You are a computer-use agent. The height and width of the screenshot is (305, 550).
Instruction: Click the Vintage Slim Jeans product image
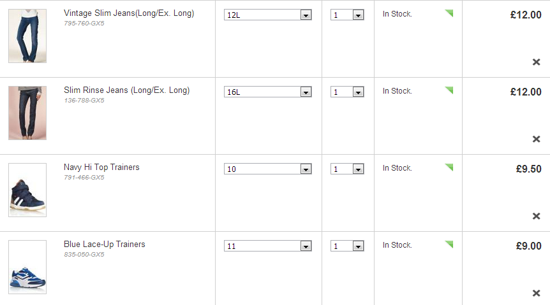pos(27,36)
